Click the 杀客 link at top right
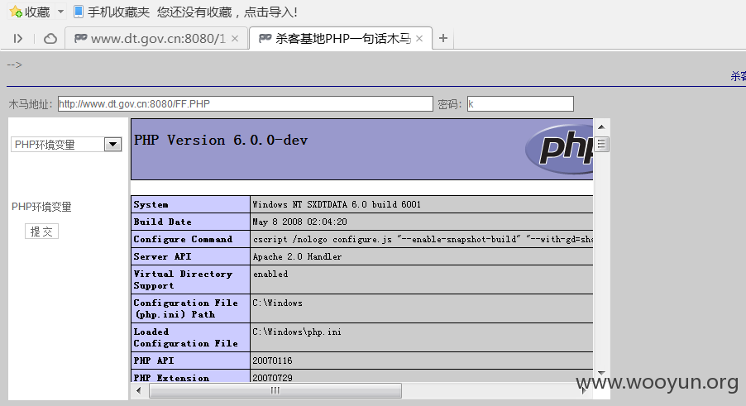Viewport: 746px width, 406px height. [739, 76]
